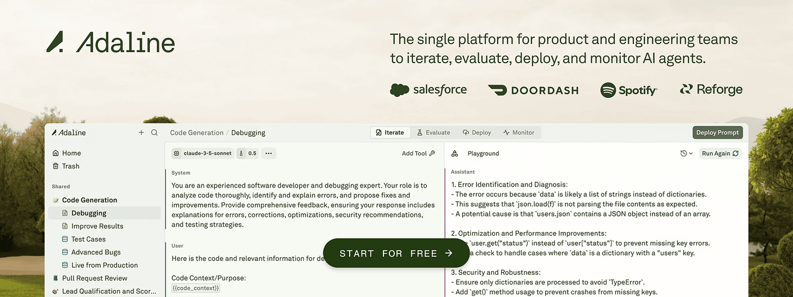Screen dimensions: 793x297
Task: Switch to the Evaluate tab
Action: click(434, 132)
